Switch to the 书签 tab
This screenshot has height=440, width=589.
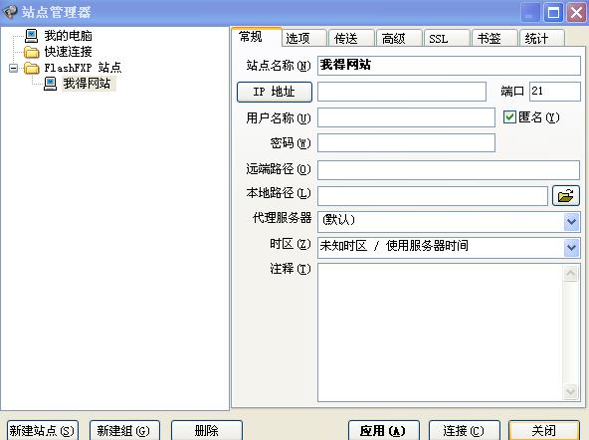[494, 39]
